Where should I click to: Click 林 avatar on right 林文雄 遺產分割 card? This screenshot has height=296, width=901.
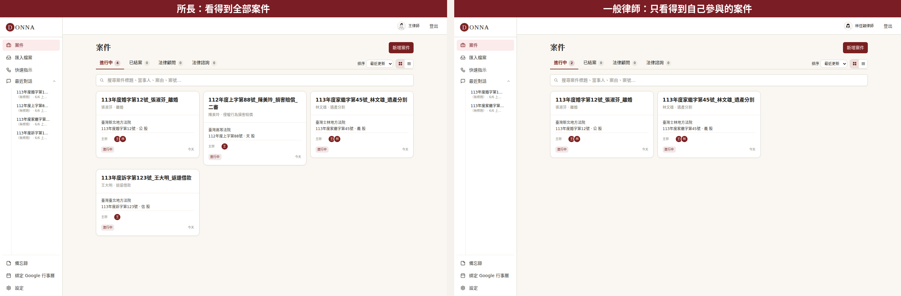coord(684,139)
